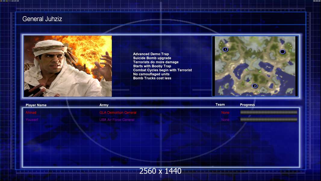Click the 'Player Name' column header
This screenshot has height=181, width=321.
36,105
